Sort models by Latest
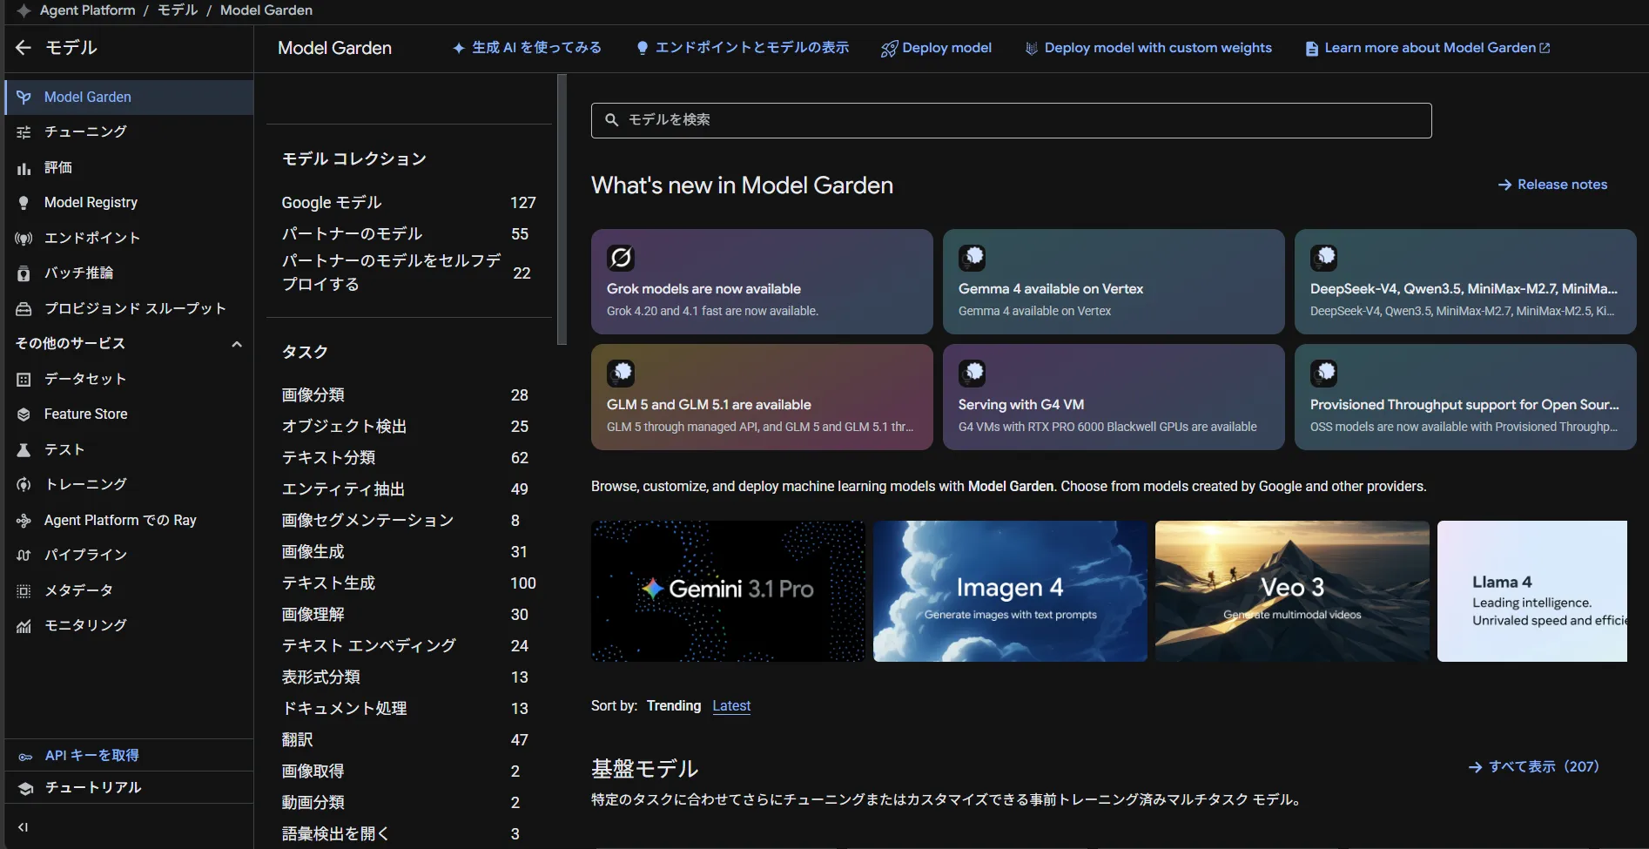 (731, 706)
